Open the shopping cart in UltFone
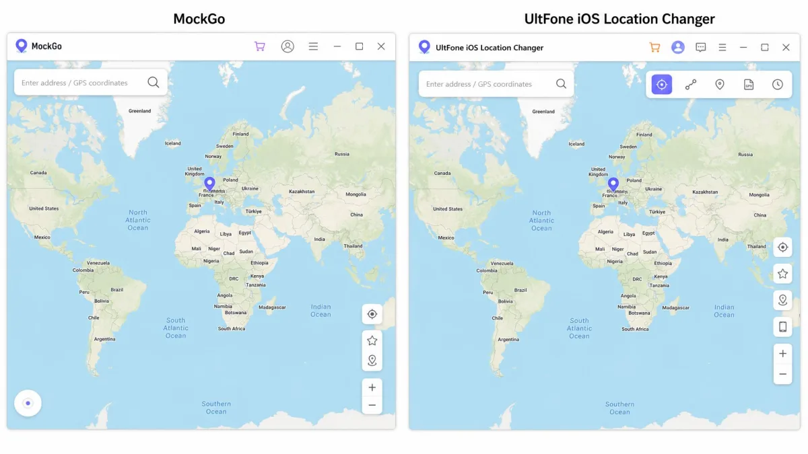Image resolution: width=808 pixels, height=454 pixels. pos(654,47)
